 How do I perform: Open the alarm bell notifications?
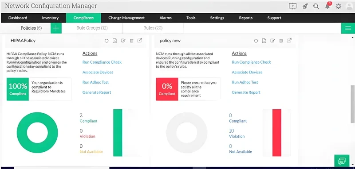(x=327, y=6)
